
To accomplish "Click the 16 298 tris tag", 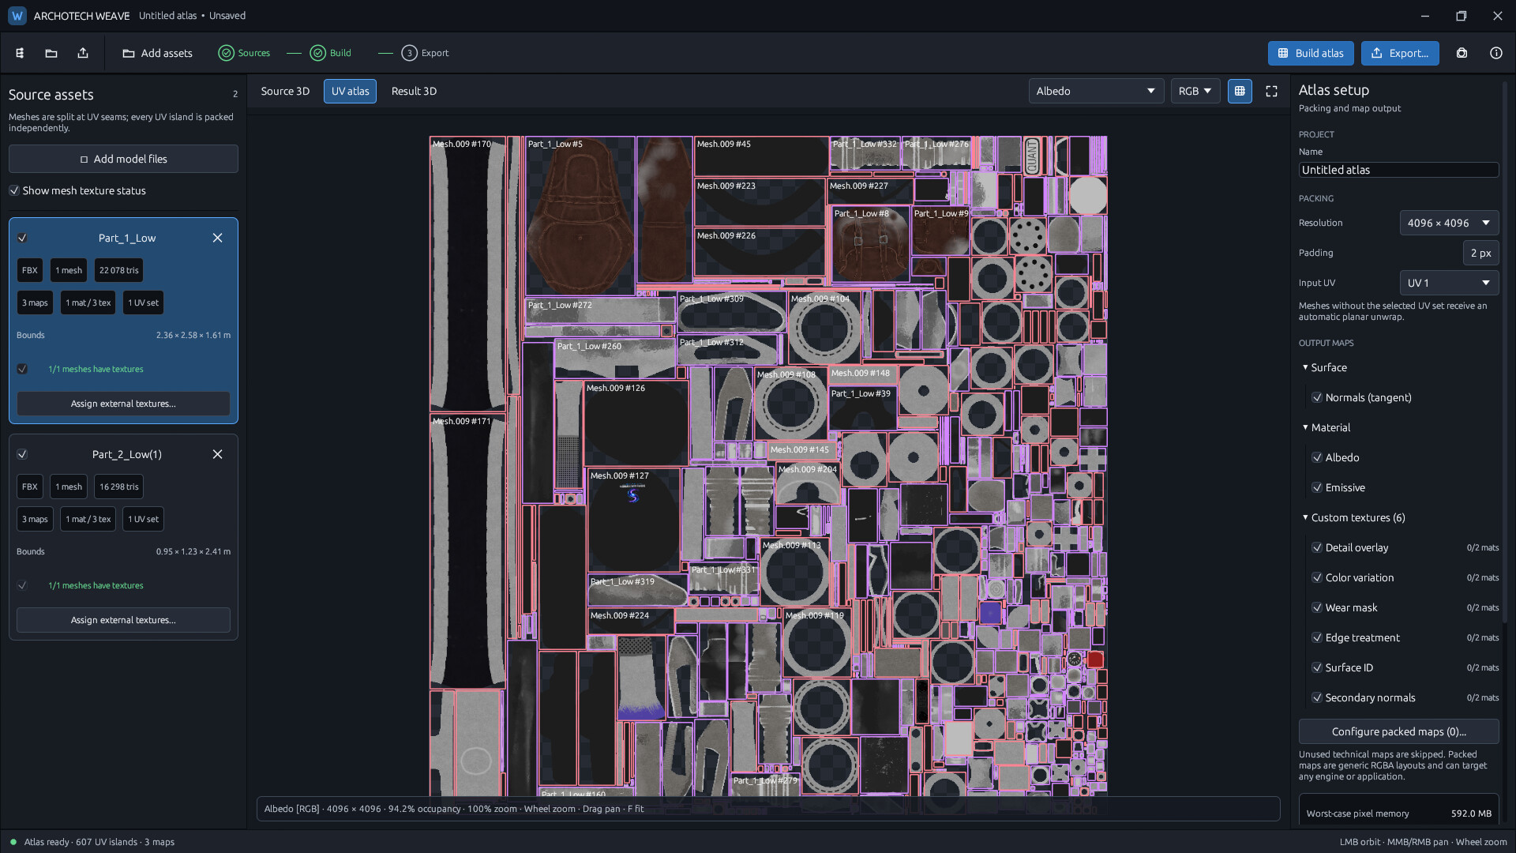I will [x=118, y=487].
